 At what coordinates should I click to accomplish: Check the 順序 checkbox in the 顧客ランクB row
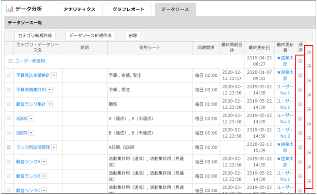point(300,176)
